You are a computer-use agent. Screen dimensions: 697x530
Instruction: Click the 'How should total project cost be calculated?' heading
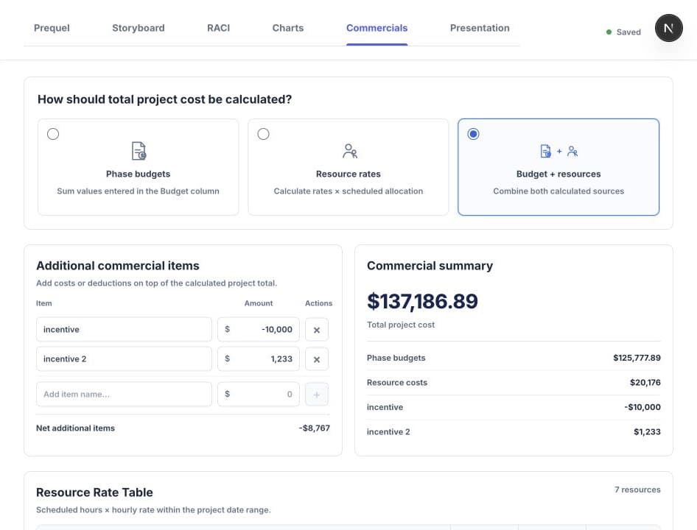[164, 99]
